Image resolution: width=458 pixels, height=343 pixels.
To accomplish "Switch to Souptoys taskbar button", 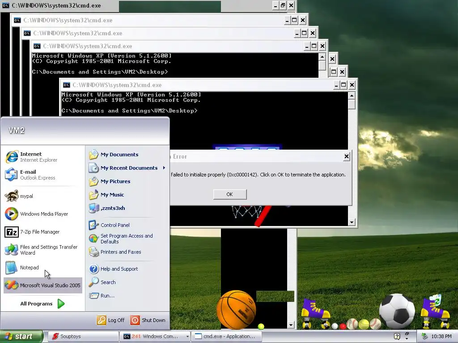I will (x=83, y=336).
